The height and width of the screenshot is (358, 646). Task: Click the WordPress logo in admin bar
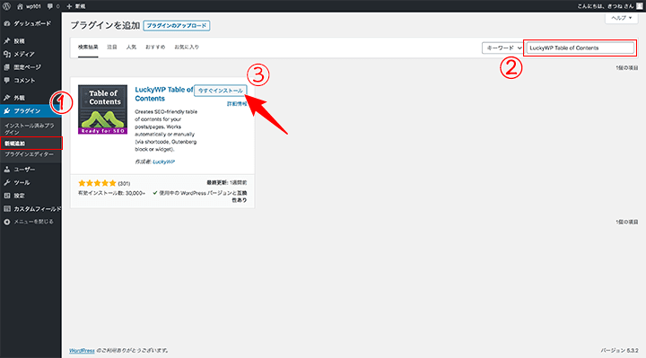tap(6, 6)
